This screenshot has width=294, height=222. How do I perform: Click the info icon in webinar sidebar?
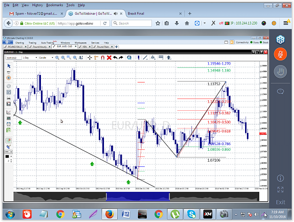pyautogui.click(x=280, y=178)
